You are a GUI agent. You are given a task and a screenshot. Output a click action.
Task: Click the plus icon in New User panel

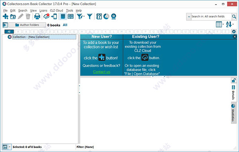pos(102,57)
